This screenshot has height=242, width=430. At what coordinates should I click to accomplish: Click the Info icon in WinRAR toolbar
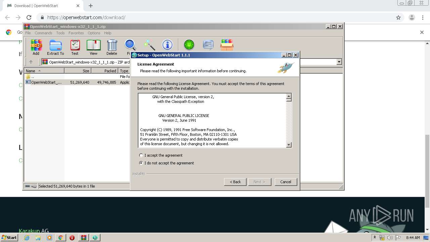[x=167, y=45]
